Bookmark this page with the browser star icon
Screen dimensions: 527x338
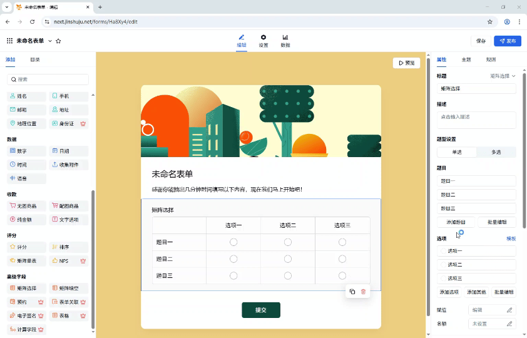[x=489, y=21]
